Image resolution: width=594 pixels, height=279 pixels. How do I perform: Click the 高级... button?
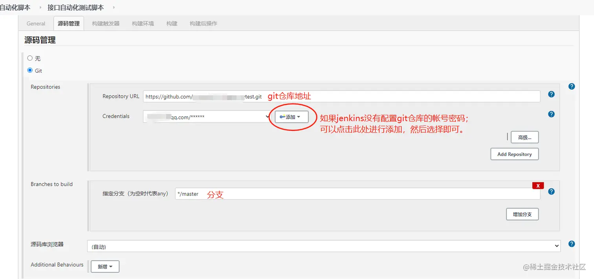click(524, 137)
